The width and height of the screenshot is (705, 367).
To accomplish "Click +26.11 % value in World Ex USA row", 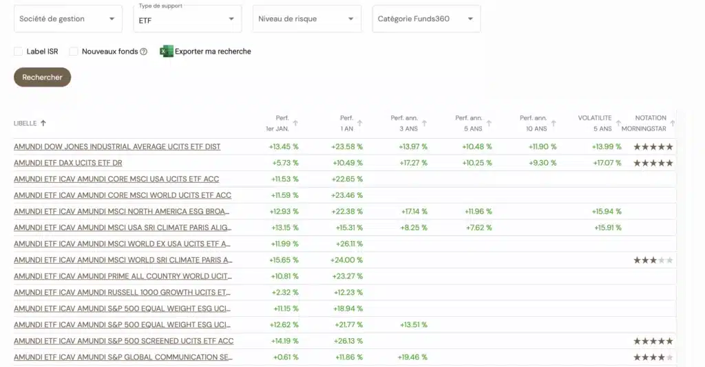I will pyautogui.click(x=349, y=243).
